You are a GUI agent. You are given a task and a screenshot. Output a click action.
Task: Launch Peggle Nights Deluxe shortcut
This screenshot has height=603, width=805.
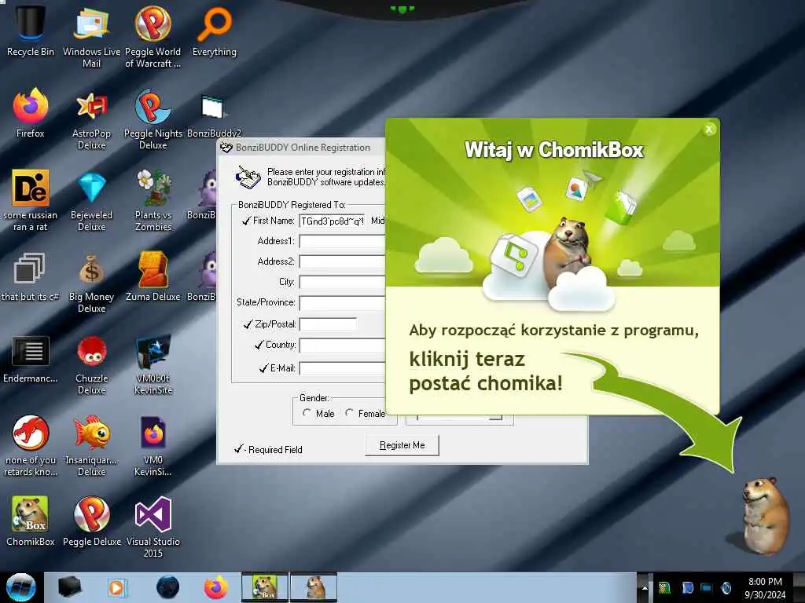(153, 119)
